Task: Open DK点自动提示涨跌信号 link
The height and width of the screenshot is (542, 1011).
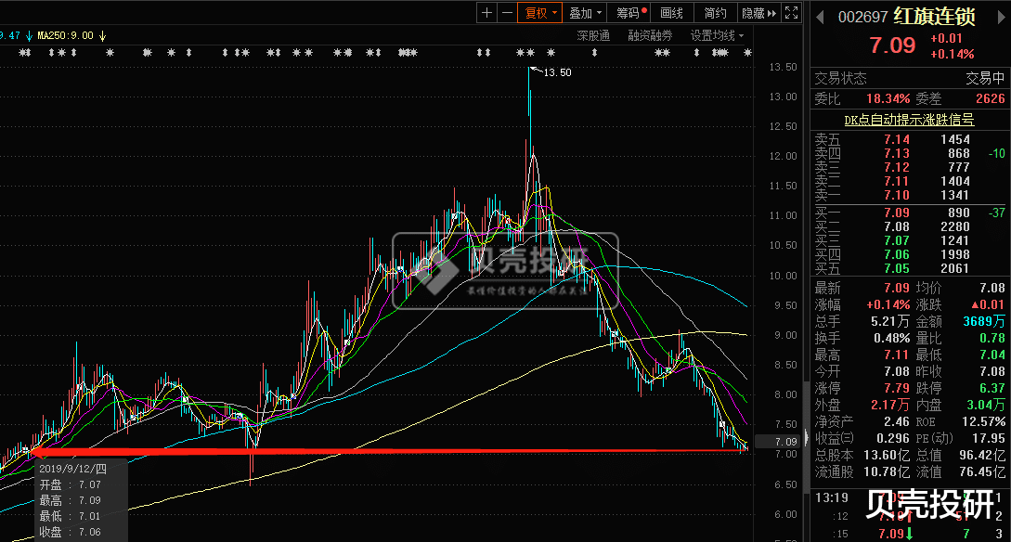Action: pos(909,120)
